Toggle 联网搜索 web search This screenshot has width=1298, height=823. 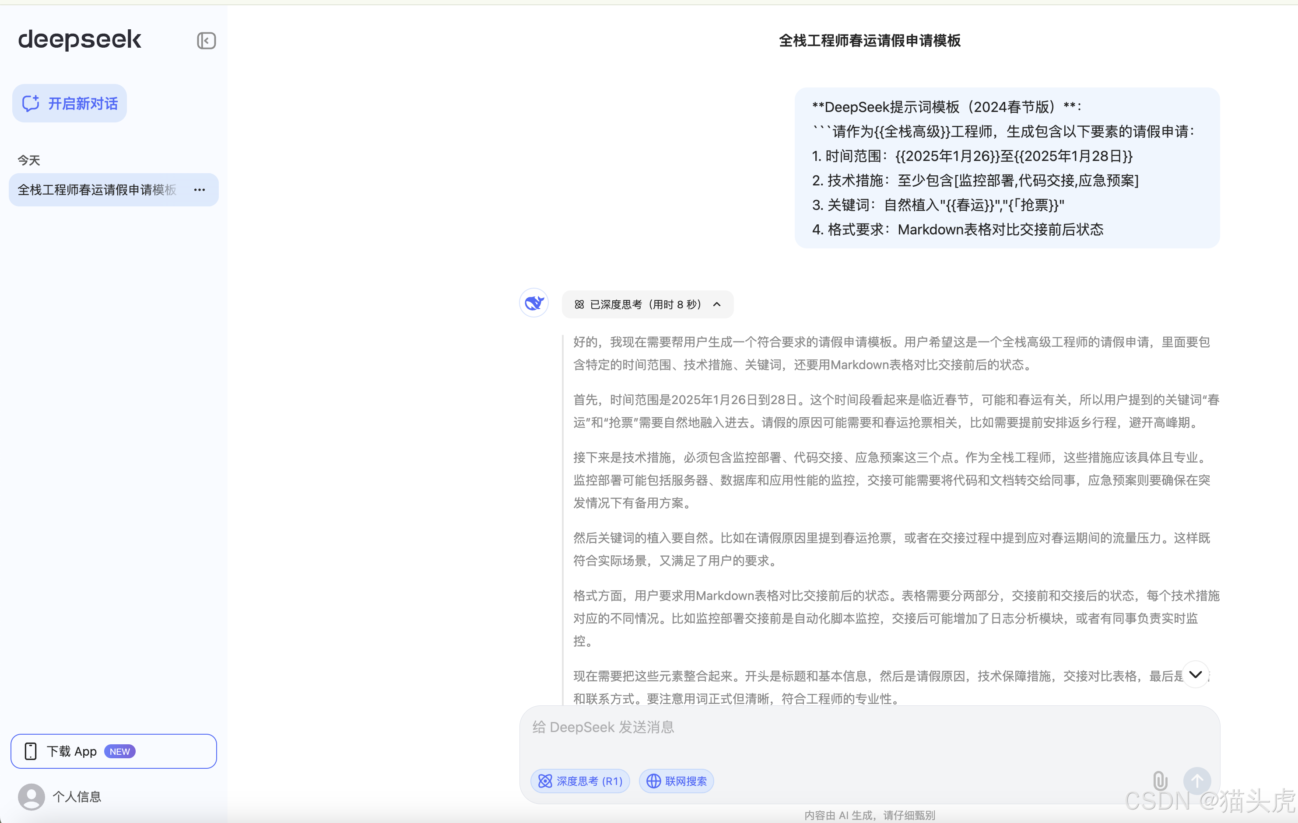pos(677,781)
